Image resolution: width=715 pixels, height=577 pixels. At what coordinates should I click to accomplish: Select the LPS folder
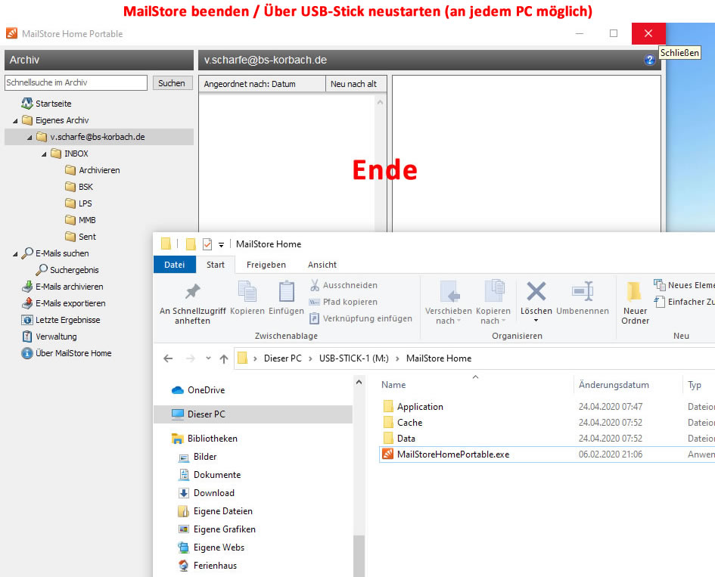click(x=79, y=203)
